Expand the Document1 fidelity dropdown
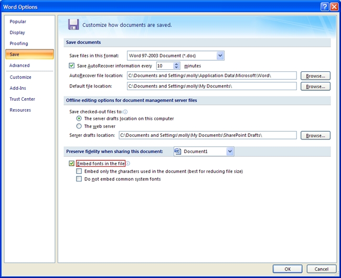 [230, 152]
